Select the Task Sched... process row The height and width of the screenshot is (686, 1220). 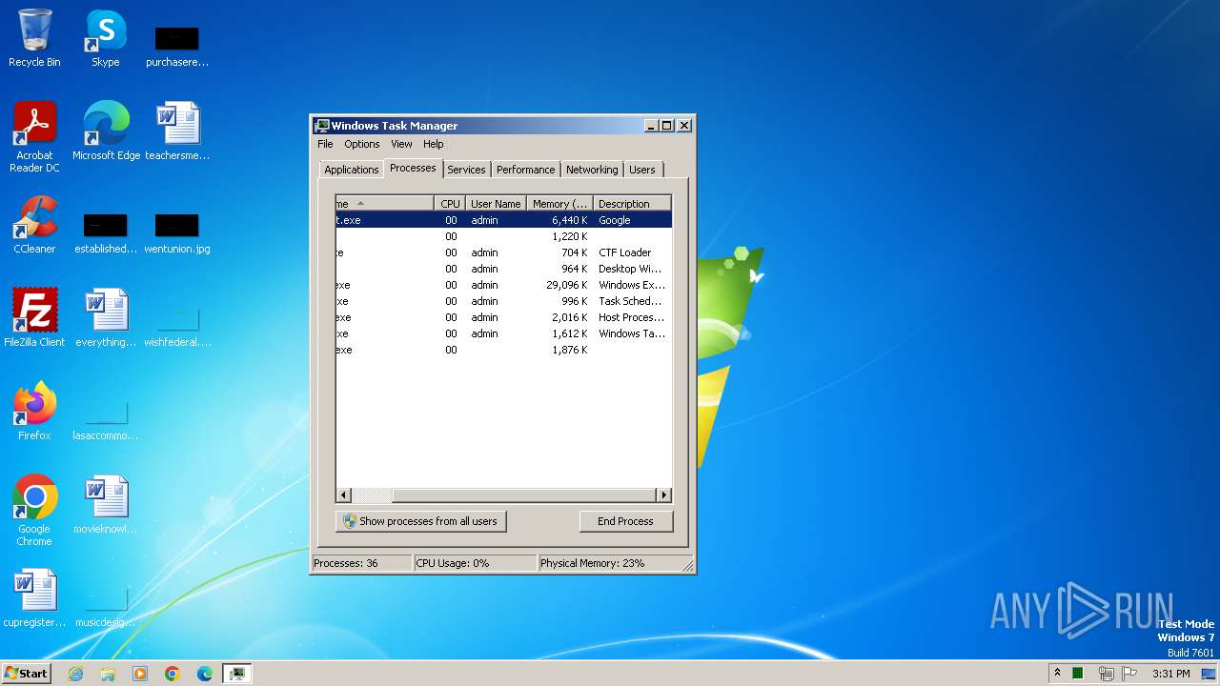tap(503, 301)
